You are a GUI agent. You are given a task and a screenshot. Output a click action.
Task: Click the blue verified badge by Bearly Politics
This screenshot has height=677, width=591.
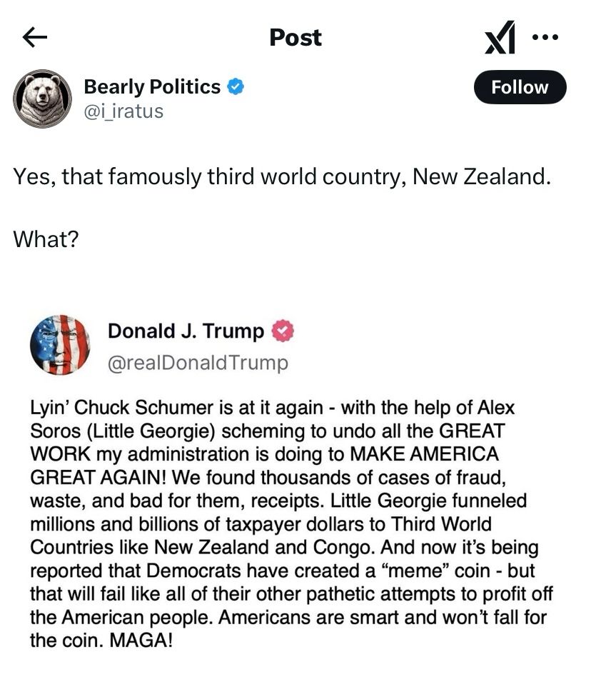click(x=236, y=87)
